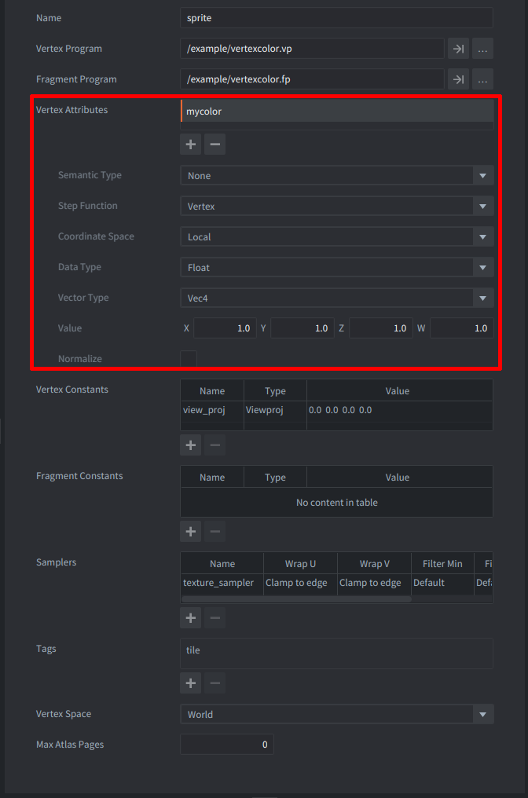The image size is (528, 798).
Task: Select view_proj in Vertex Constants table
Action: pos(212,410)
